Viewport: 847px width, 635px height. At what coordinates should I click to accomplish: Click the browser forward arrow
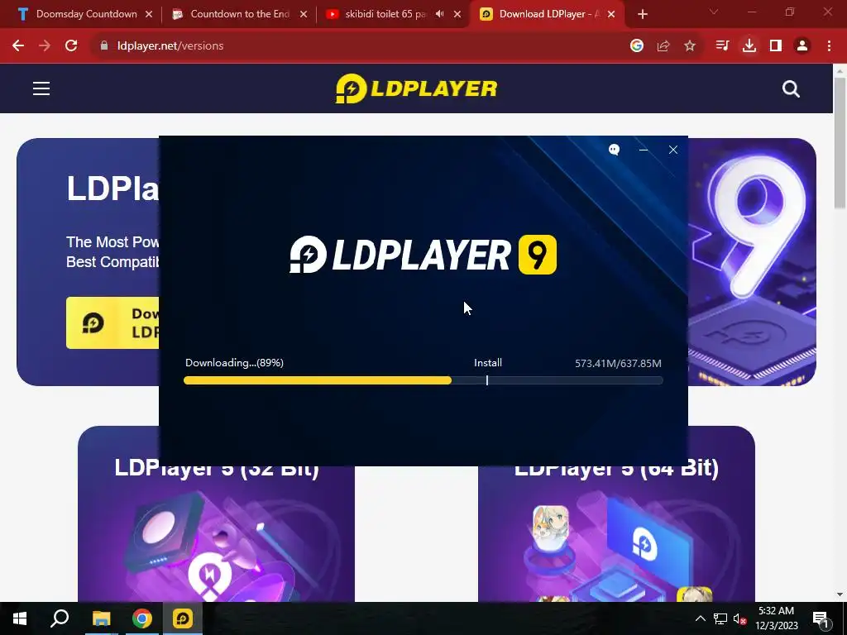45,46
